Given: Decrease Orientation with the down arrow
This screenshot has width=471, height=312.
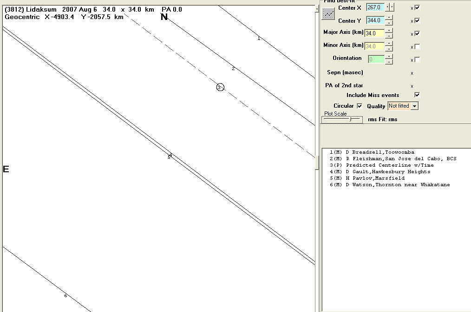Looking at the screenshot, I should 389,62.
